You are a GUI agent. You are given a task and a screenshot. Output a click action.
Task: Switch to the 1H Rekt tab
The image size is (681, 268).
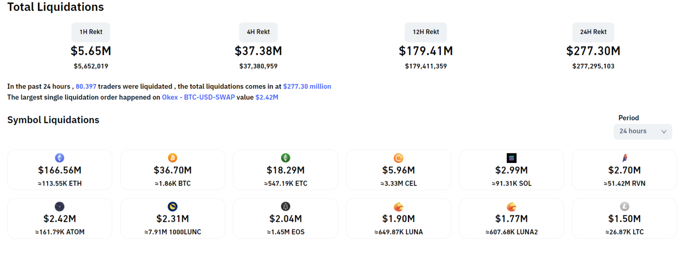90,32
